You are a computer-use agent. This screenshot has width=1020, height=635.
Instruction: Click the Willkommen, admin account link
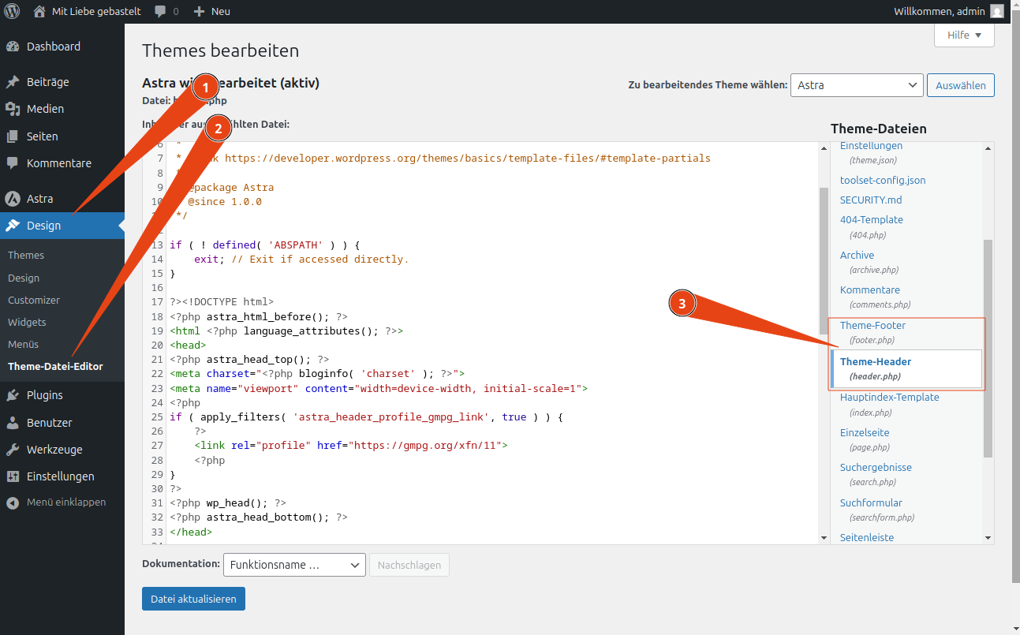coord(949,12)
